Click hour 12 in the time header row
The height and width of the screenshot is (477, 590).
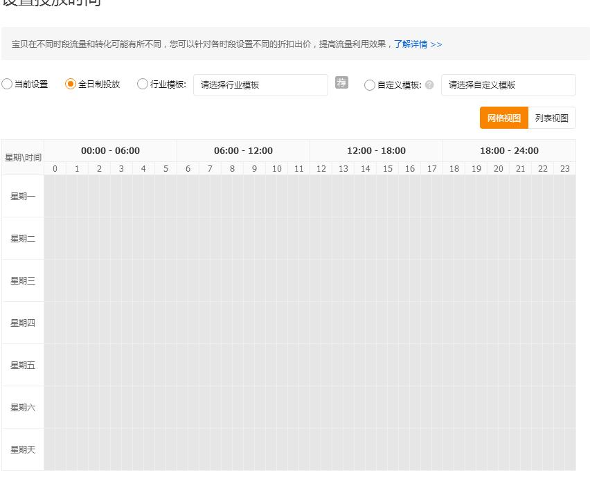321,168
